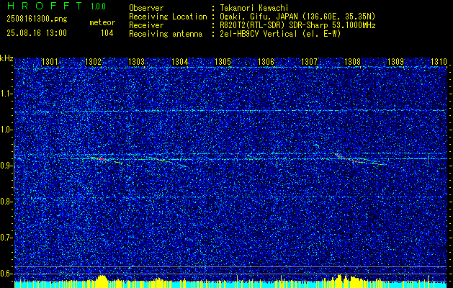Select the filename 2508161300.png

pos(37,19)
